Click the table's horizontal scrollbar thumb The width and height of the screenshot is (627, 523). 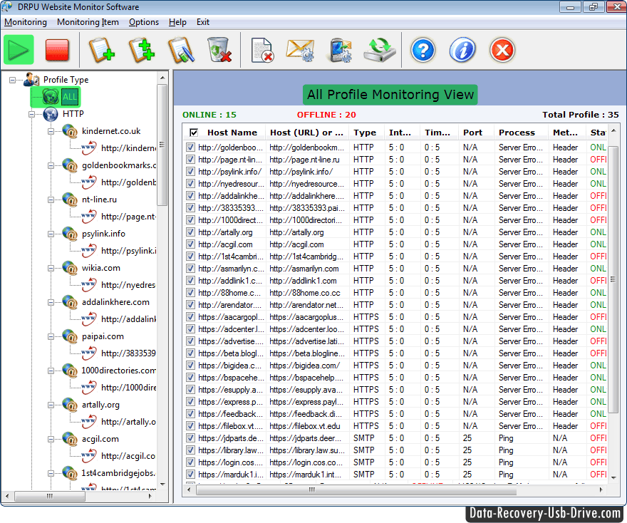coord(356,490)
